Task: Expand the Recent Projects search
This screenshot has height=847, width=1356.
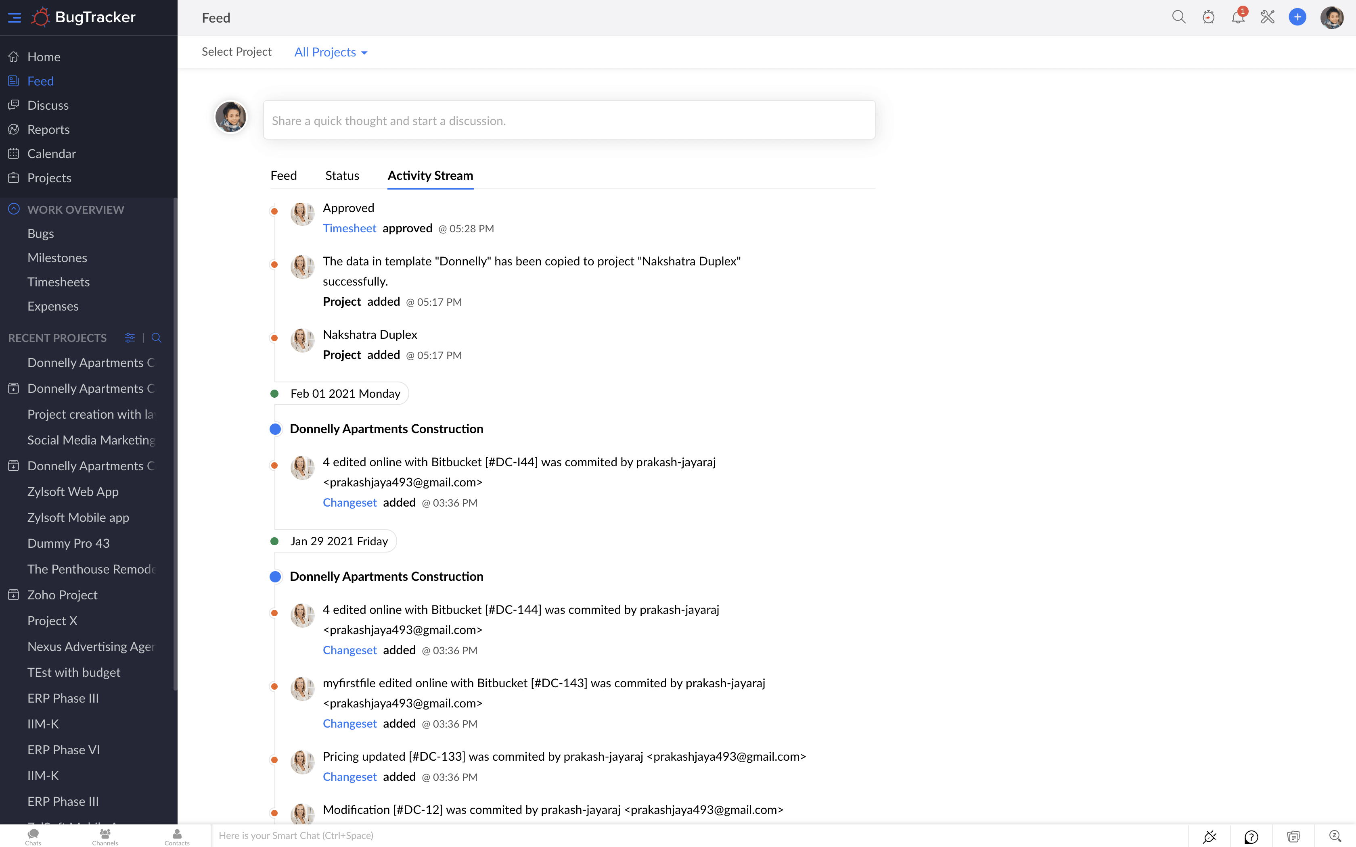Action: [156, 338]
